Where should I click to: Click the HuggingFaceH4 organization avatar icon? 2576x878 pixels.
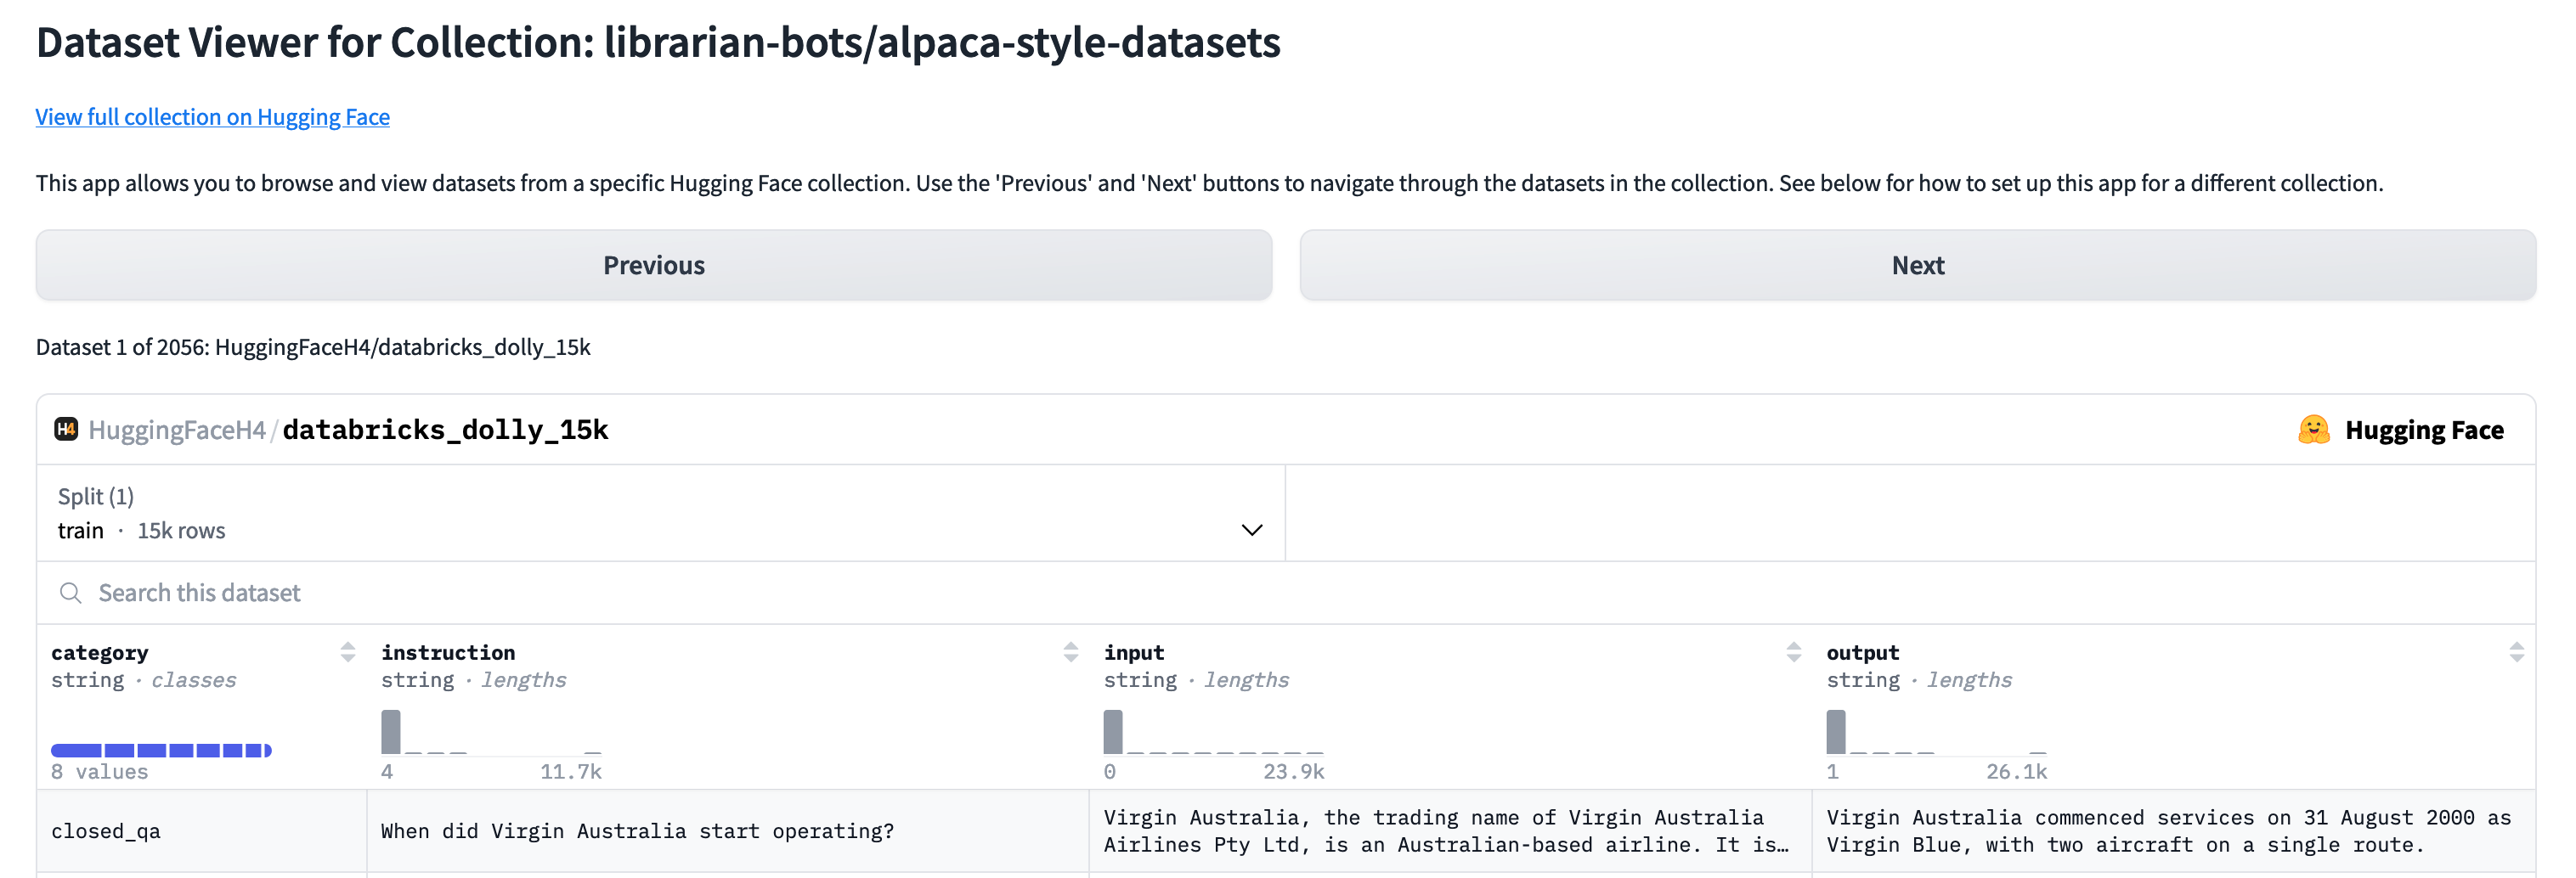66,429
